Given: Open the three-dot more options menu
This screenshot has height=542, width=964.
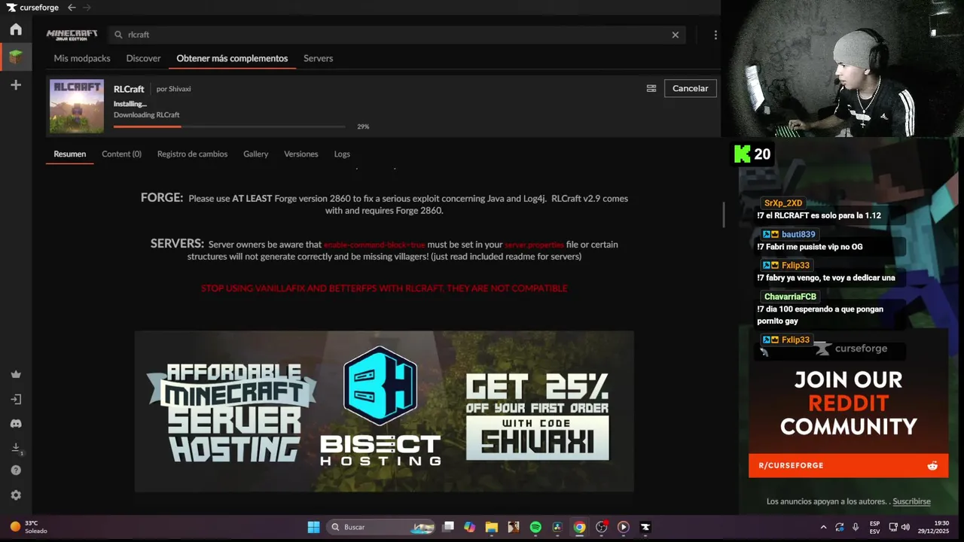Looking at the screenshot, I should click(x=715, y=35).
